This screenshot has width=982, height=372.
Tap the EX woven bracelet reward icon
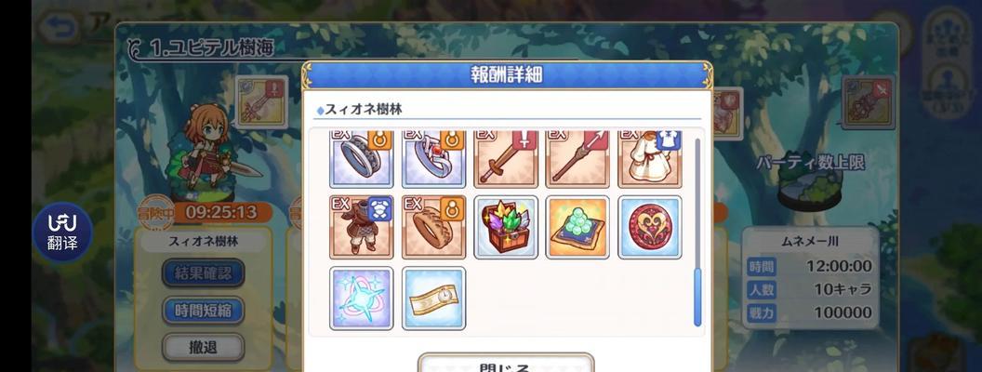[x=433, y=227]
